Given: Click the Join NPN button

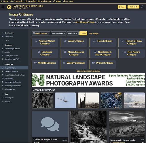Looking at the screenshot, I should pyautogui.click(x=133, y=7).
